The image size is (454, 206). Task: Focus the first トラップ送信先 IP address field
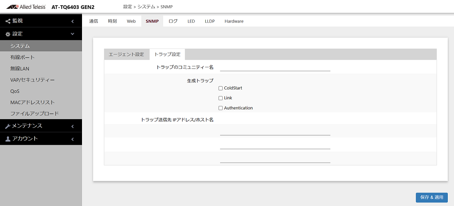[x=275, y=132]
